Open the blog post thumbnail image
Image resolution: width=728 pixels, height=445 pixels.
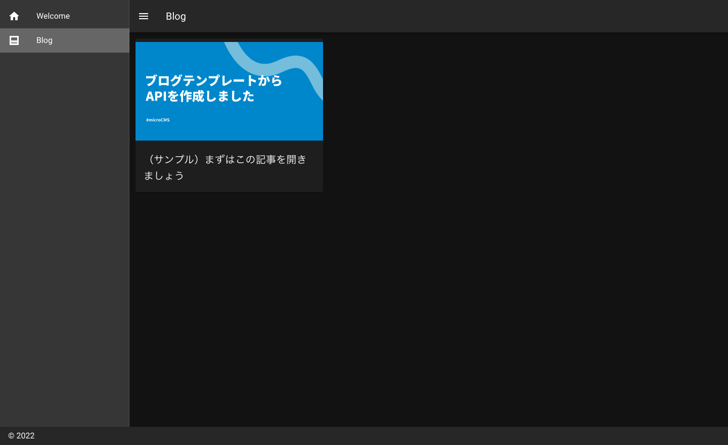click(229, 91)
